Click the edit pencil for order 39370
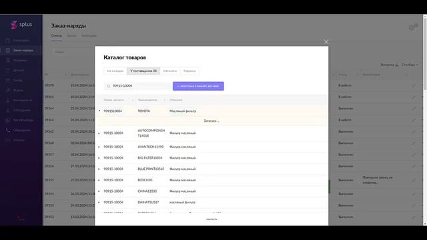Viewport: 427px width, 240px height. (414, 85)
